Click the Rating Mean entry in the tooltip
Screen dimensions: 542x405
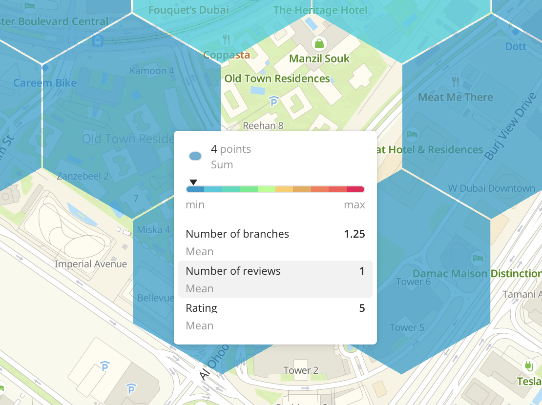pyautogui.click(x=275, y=316)
